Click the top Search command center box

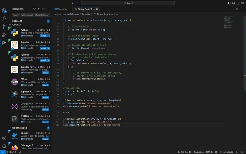pyautogui.click(x=128, y=3)
